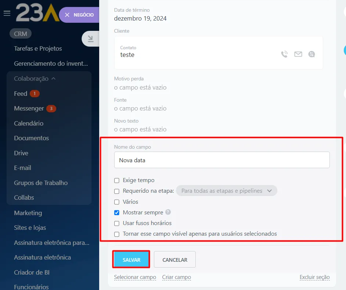346x290 pixels.
Task: Close the Negócio panel with X
Action: [67, 15]
